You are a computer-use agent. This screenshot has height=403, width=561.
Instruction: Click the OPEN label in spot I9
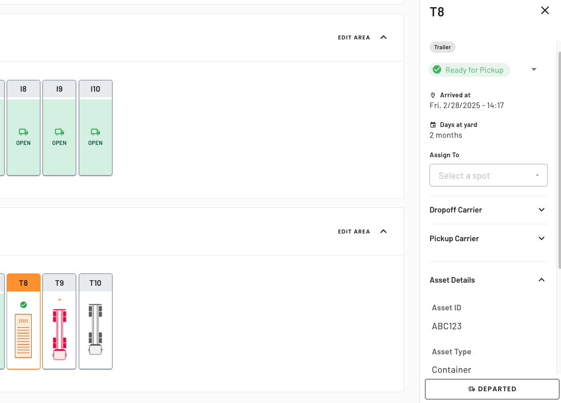(59, 143)
